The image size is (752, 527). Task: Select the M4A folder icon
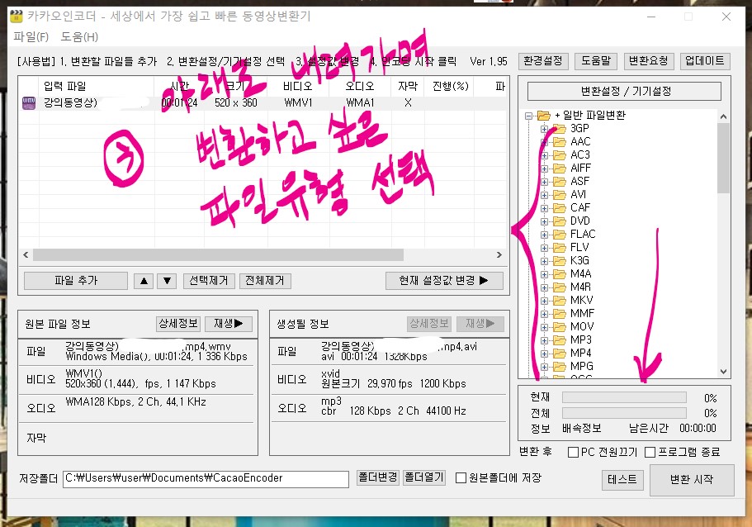click(x=559, y=273)
